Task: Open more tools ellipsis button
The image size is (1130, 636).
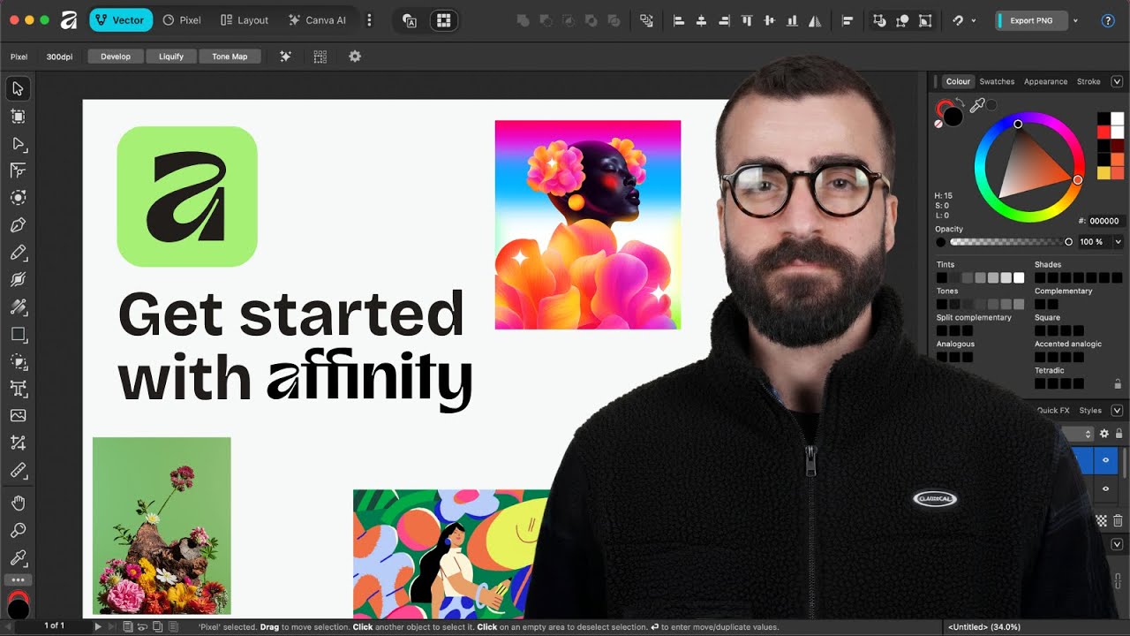Action: [18, 580]
